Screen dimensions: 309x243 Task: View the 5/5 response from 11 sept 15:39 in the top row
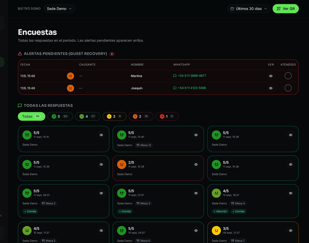[x=291, y=135]
